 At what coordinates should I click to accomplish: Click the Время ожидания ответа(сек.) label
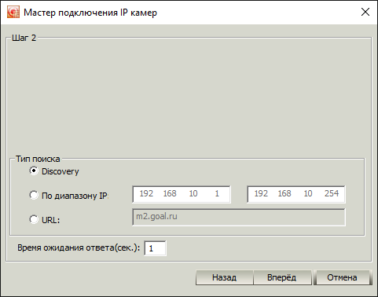pos(79,247)
